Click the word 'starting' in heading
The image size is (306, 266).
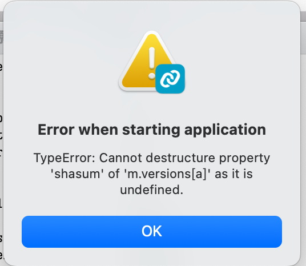[151, 130]
